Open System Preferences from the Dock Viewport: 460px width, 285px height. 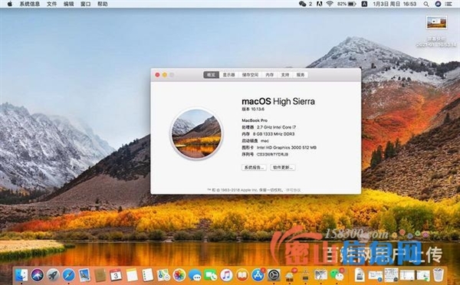coord(274,275)
